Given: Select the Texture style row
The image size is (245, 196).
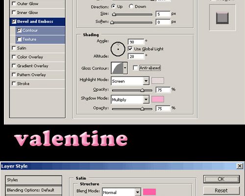Looking at the screenshot, I should pyautogui.click(x=40, y=39).
